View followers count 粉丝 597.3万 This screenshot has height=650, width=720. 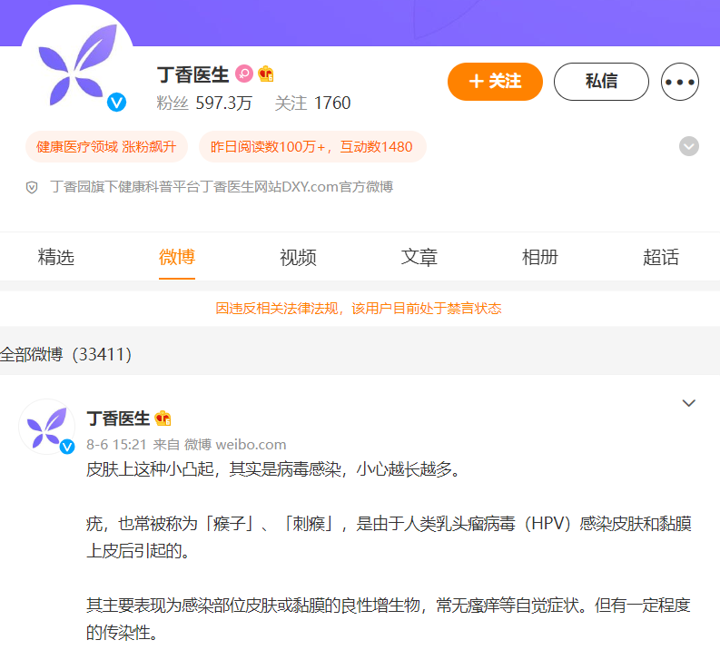204,103
